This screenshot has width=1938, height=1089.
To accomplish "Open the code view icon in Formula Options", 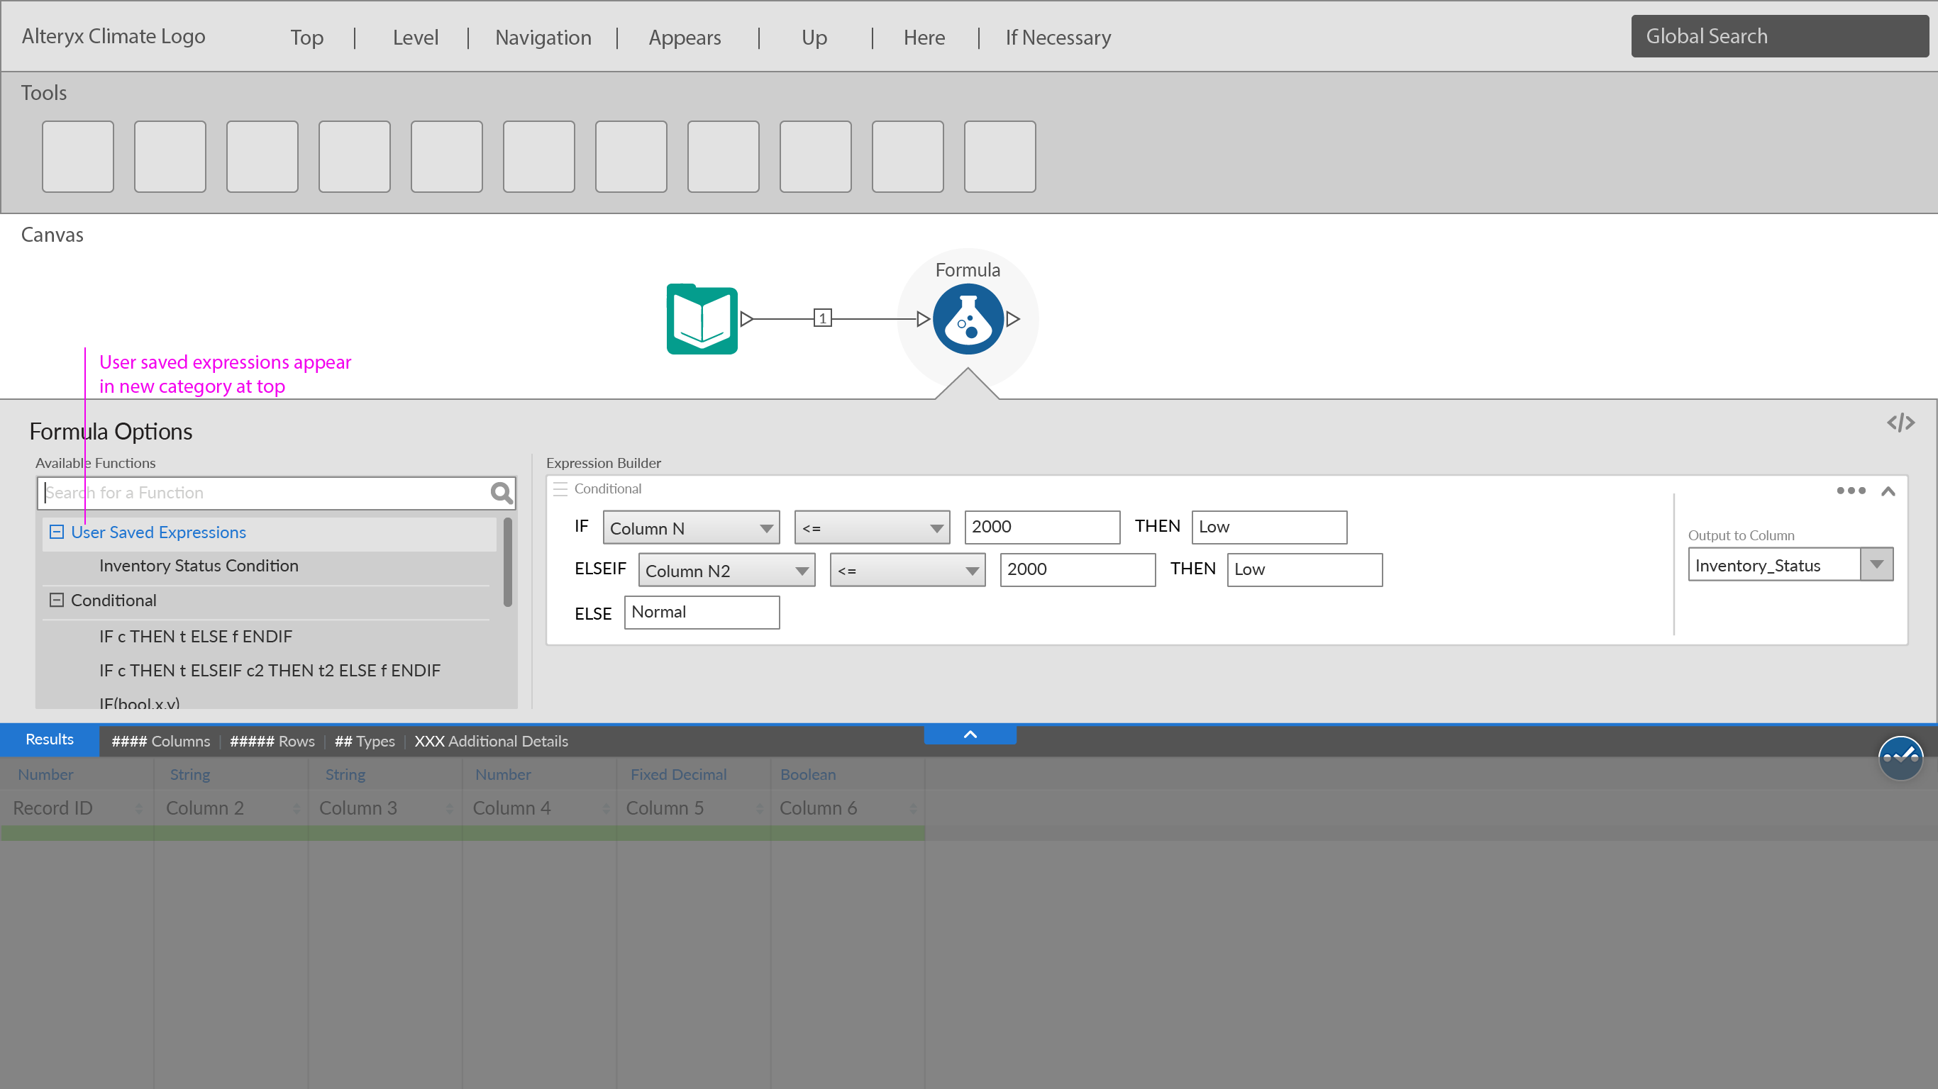I will (x=1900, y=423).
